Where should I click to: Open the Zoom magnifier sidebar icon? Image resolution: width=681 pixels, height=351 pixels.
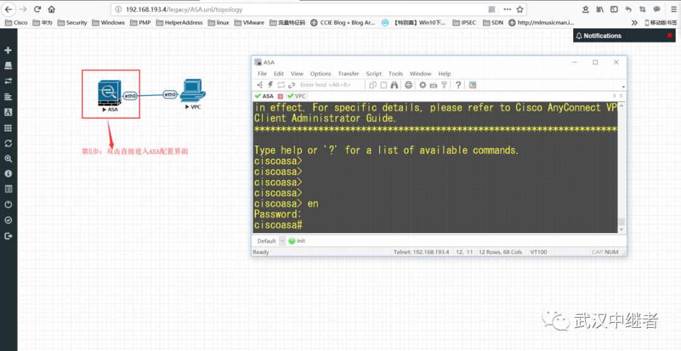coord(8,159)
